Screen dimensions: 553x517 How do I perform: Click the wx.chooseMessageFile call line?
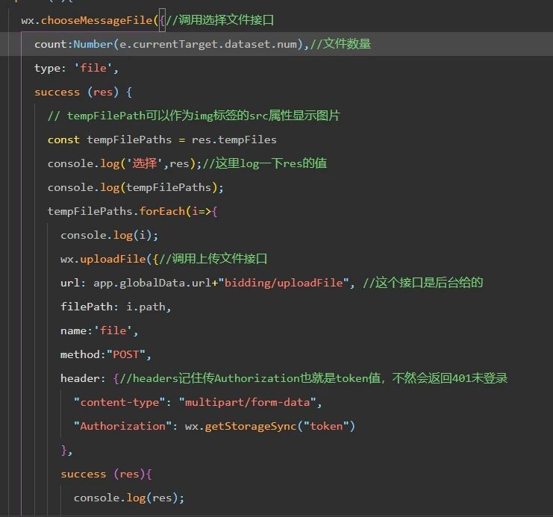click(x=148, y=20)
